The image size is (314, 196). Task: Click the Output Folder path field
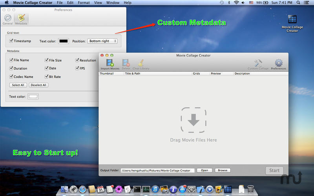157,171
